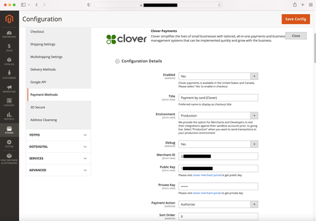This screenshot has height=221, width=316.
Task: Open the Sales sidebar icon
Action: click(x=9, y=48)
